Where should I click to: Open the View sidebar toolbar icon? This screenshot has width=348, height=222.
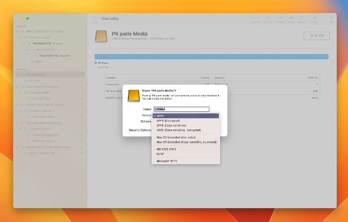[94, 19]
